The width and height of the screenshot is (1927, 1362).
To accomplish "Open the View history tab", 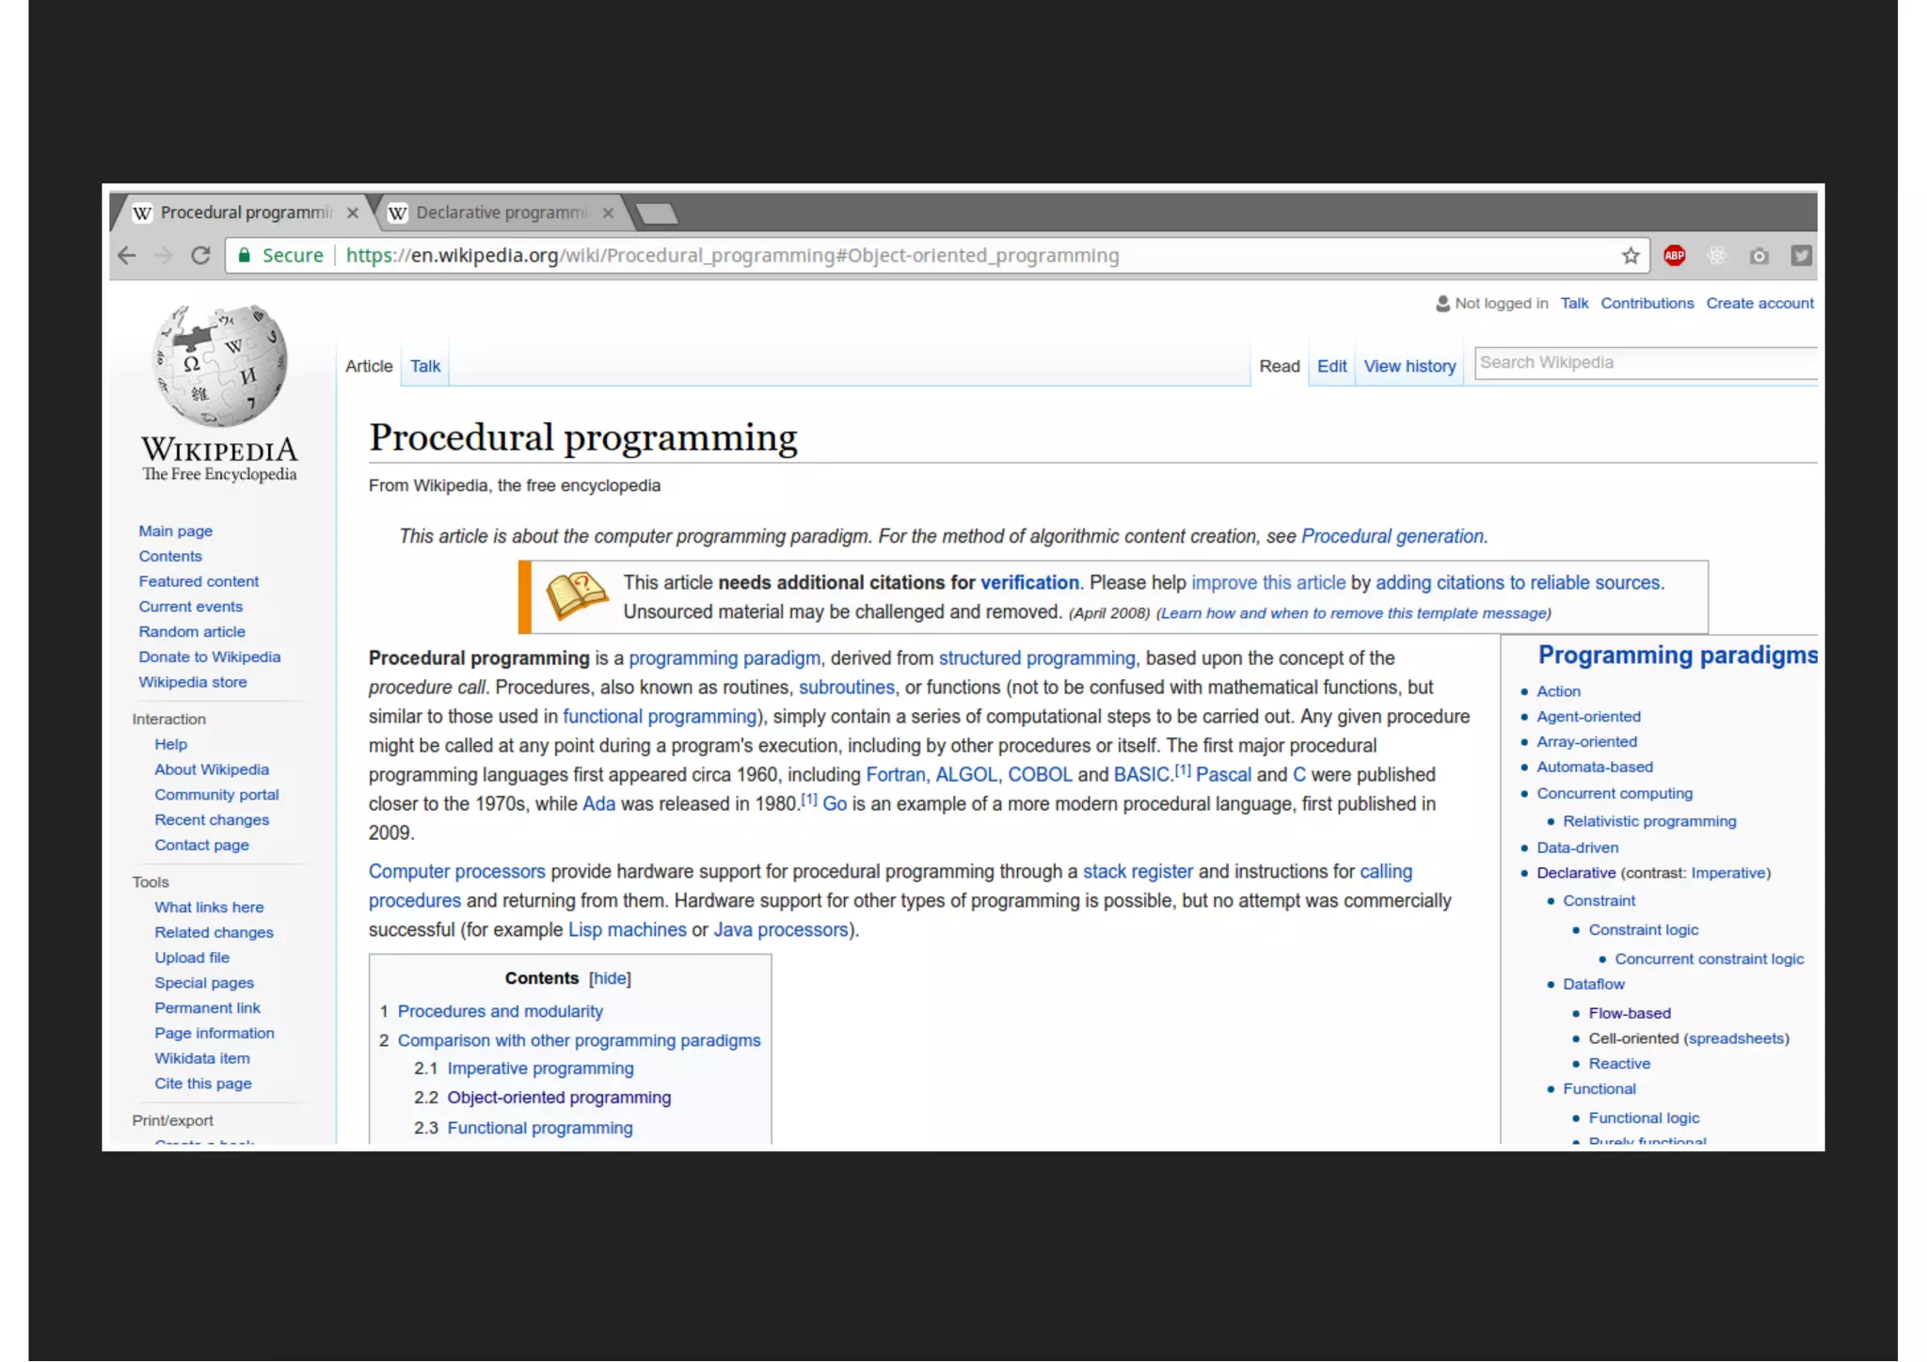I will (x=1409, y=366).
